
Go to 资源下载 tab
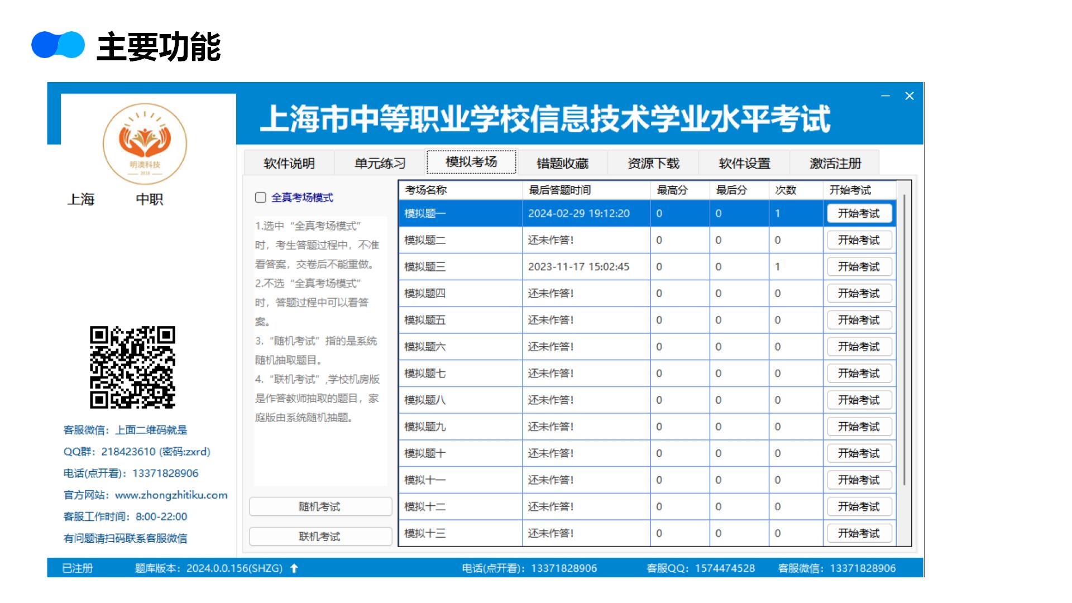pos(653,163)
